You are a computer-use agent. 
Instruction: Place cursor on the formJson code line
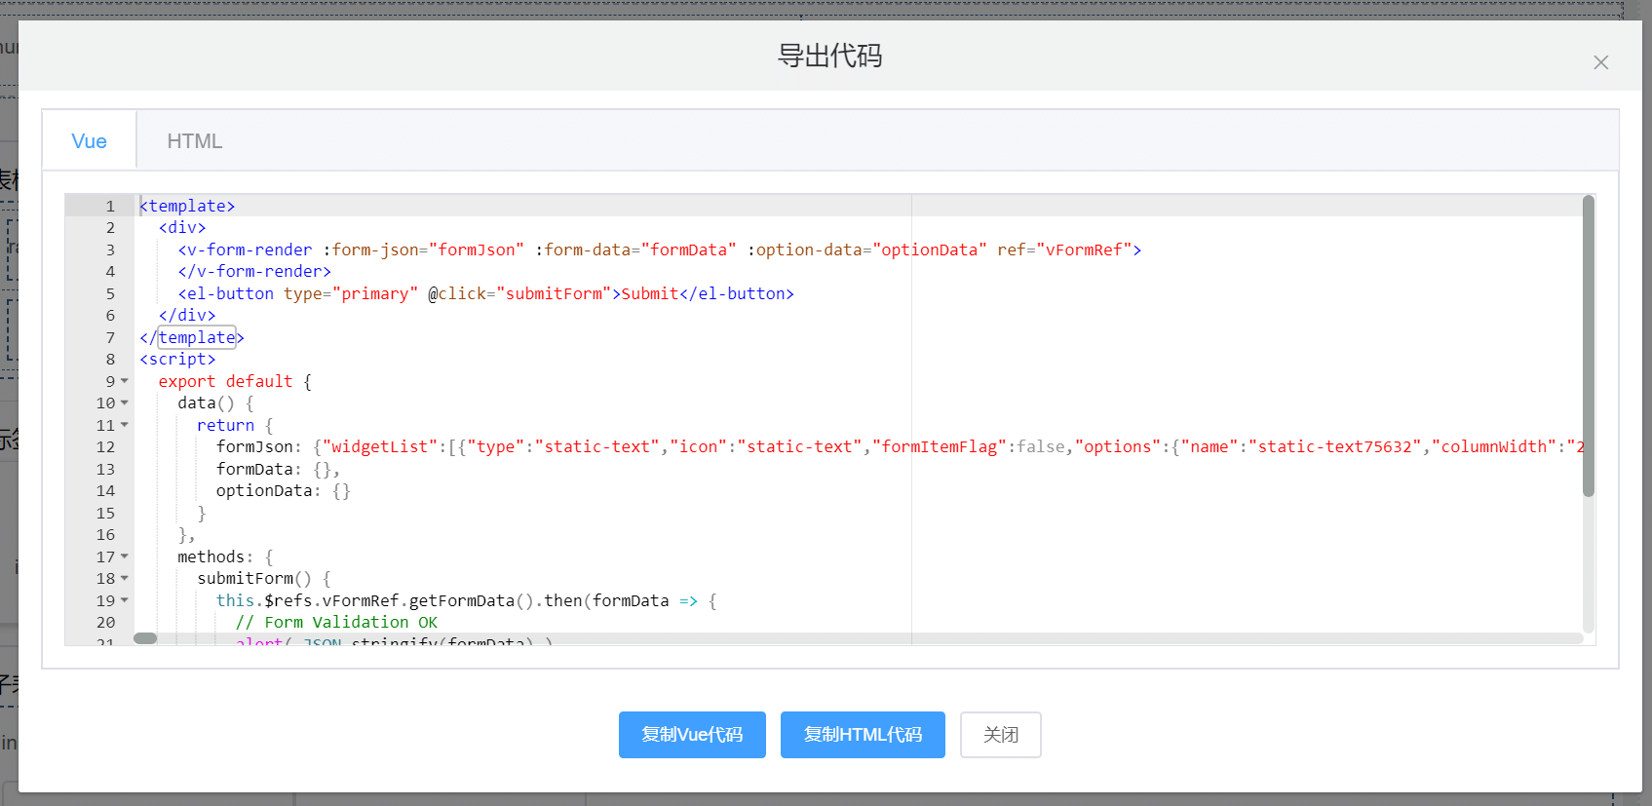(x=682, y=446)
